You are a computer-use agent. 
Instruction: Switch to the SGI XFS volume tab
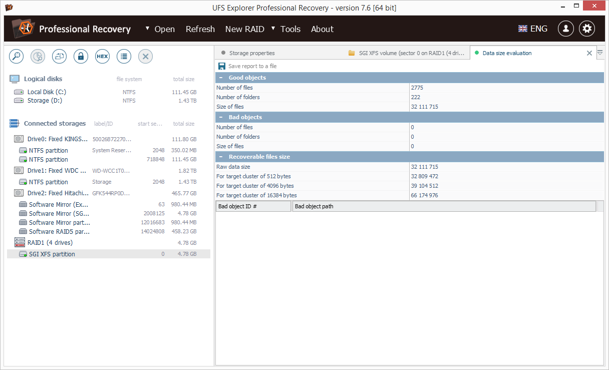click(407, 53)
